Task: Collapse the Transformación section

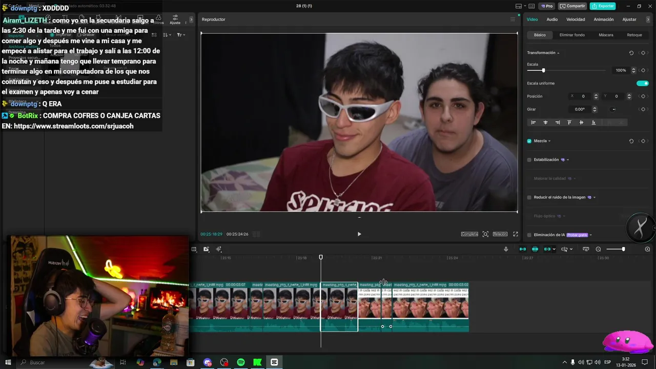Action: (558, 53)
